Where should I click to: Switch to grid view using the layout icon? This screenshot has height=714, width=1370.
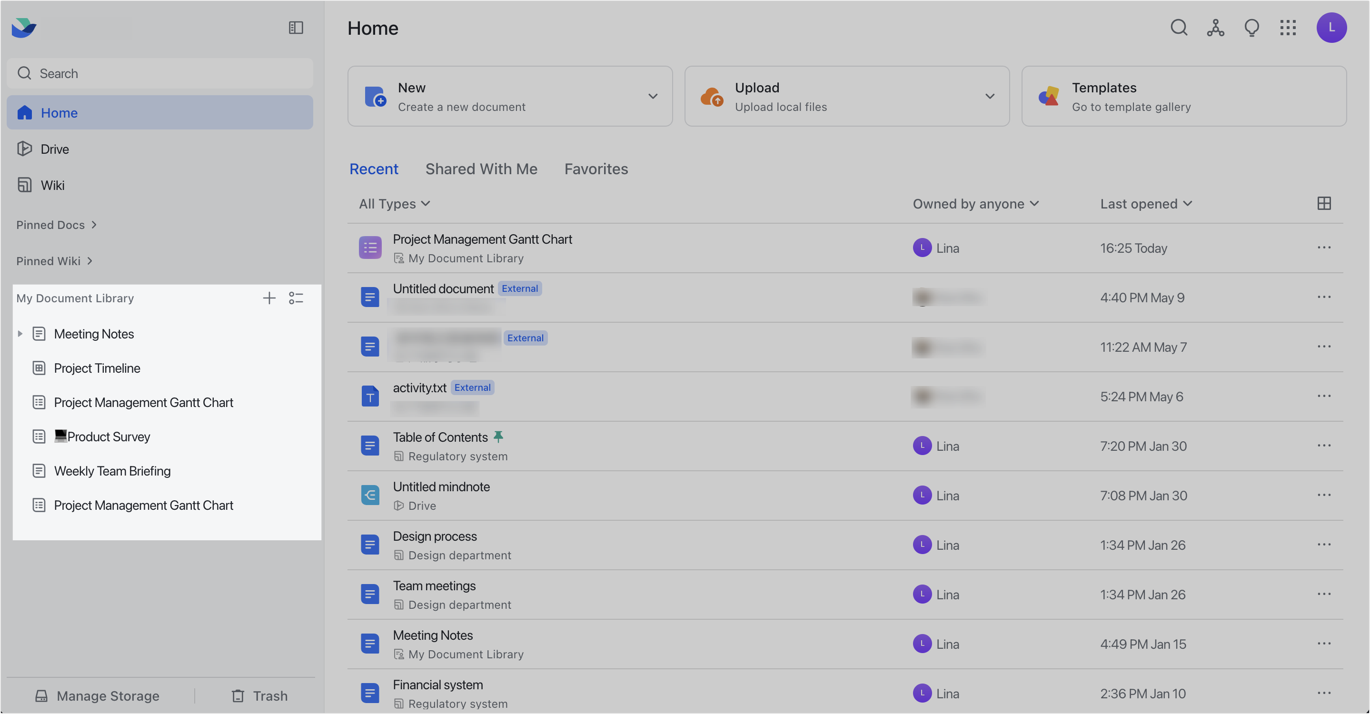1324,203
